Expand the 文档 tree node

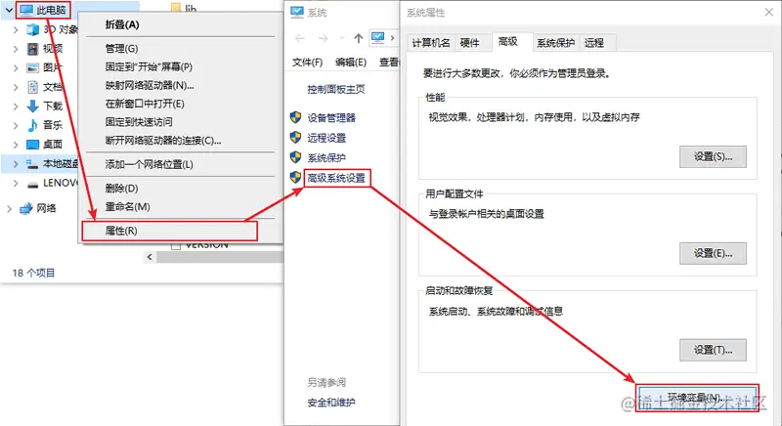click(16, 87)
